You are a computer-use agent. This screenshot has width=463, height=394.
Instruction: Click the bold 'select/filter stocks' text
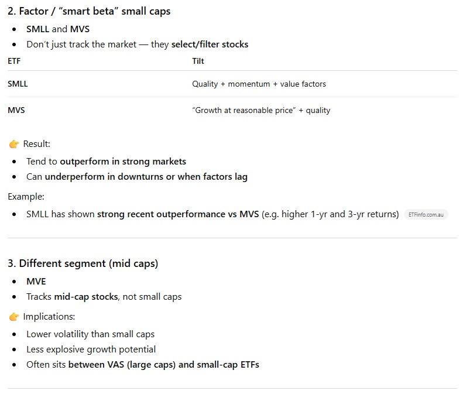[210, 44]
